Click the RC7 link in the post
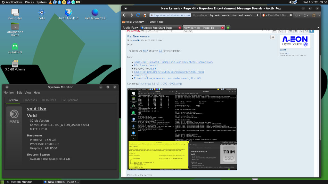 point(145,51)
